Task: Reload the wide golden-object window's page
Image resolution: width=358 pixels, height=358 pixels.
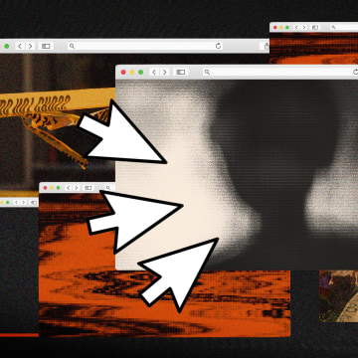Action: (218, 46)
